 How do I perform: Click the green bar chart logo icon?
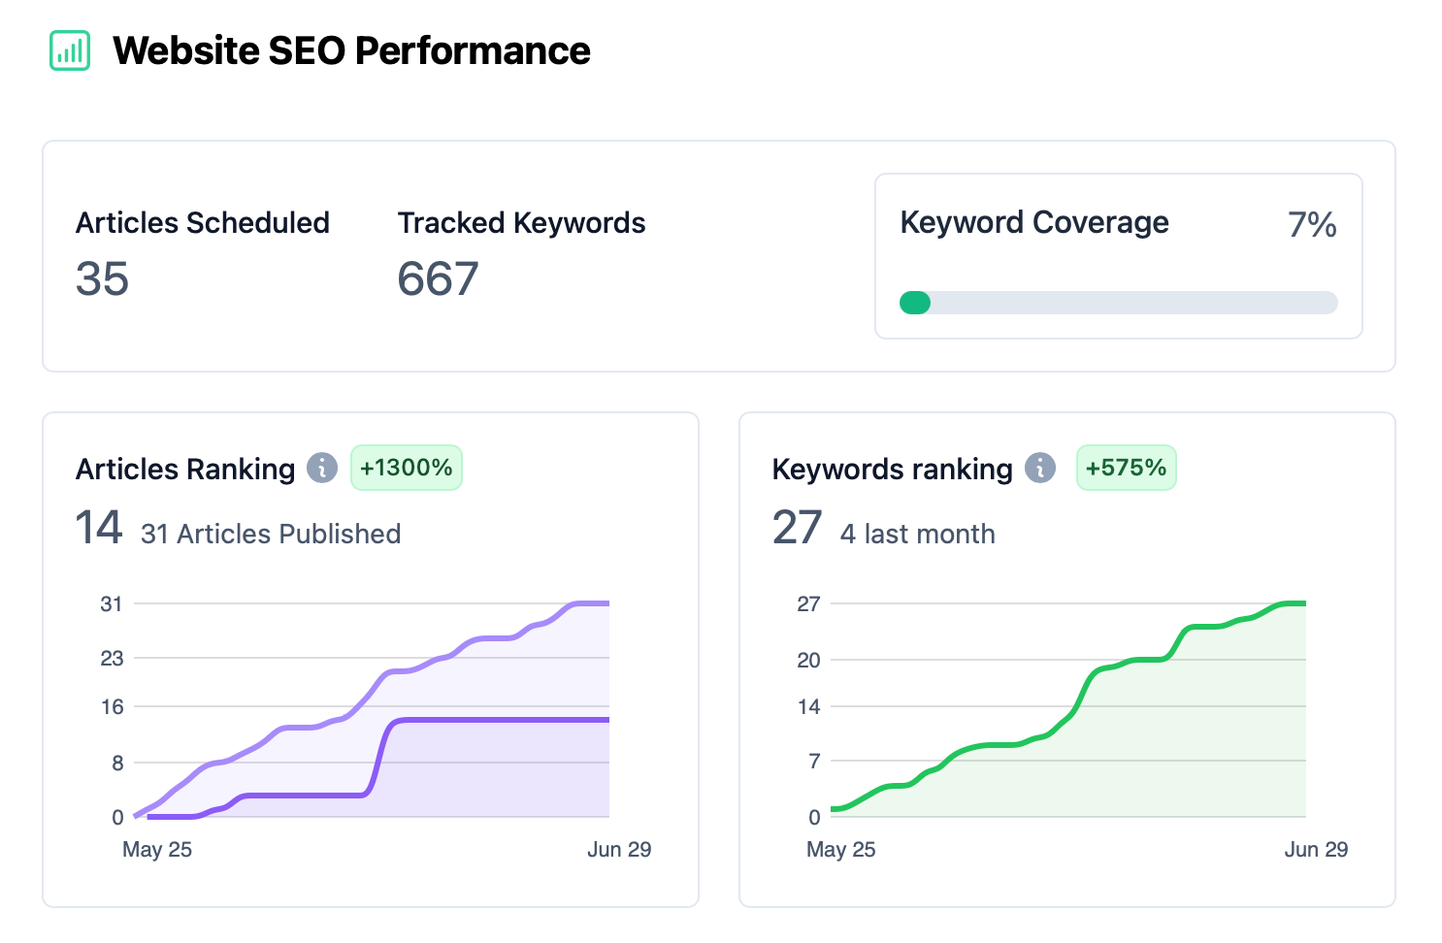click(x=70, y=50)
